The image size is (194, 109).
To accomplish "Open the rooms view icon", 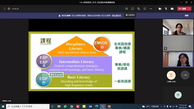I will (x=145, y=9).
